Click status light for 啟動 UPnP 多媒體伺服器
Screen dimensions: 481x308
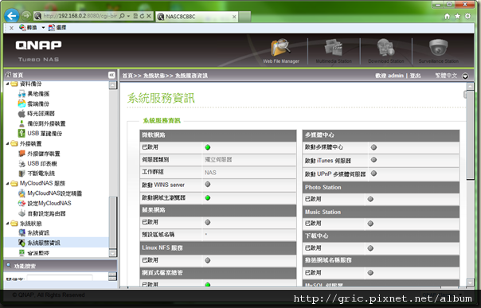(x=373, y=173)
